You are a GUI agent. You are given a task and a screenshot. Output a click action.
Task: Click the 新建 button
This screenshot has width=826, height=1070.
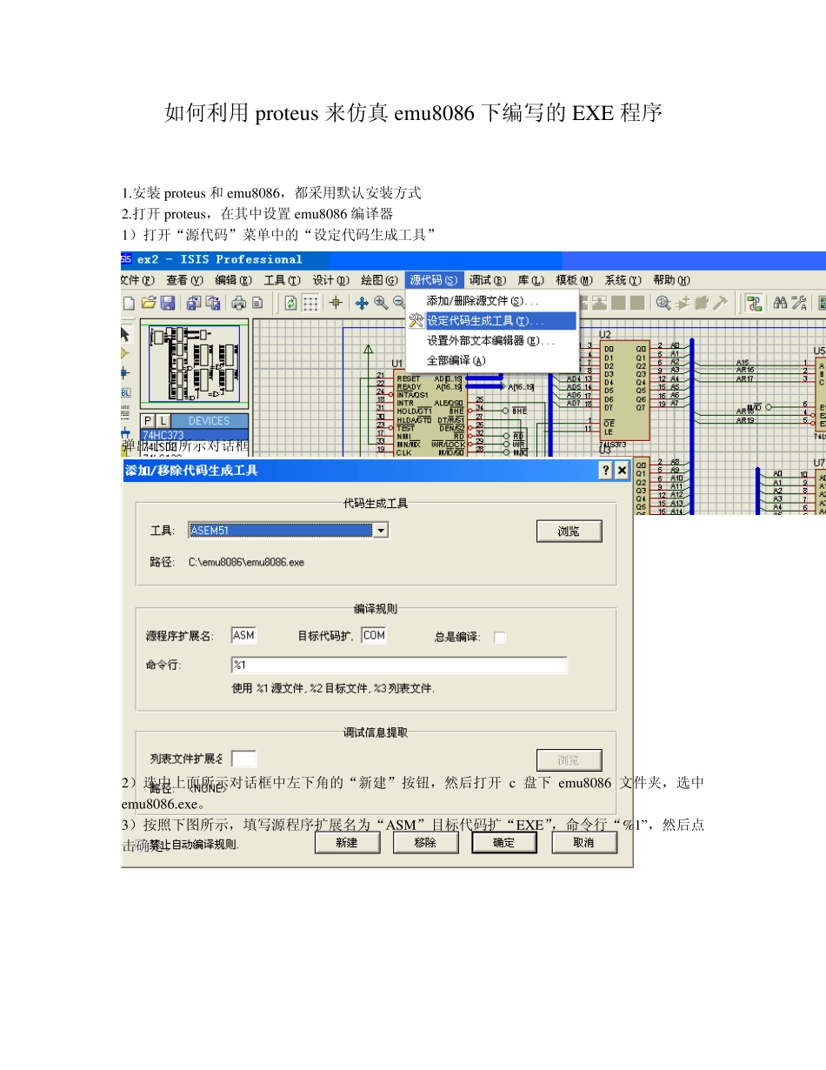tap(347, 843)
